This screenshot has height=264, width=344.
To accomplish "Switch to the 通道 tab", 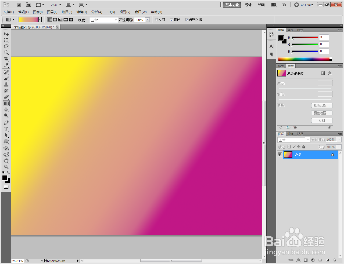I will tap(291, 134).
